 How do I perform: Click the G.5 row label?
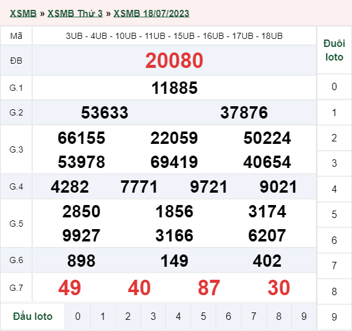pyautogui.click(x=16, y=224)
